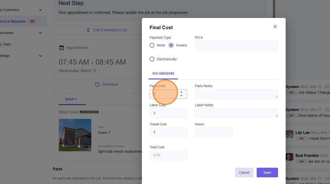The image size is (330, 184).
Task: Cancel the Final Cost dialog
Action: pyautogui.click(x=244, y=173)
